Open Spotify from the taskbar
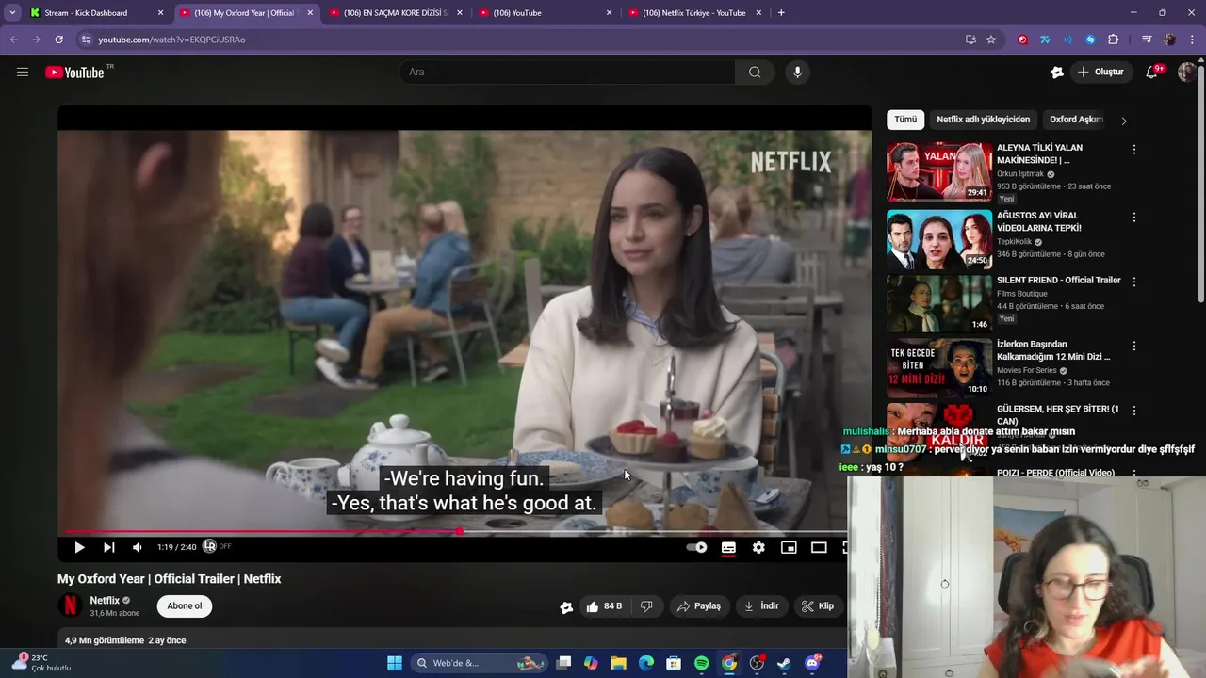This screenshot has height=678, width=1206. pyautogui.click(x=701, y=663)
